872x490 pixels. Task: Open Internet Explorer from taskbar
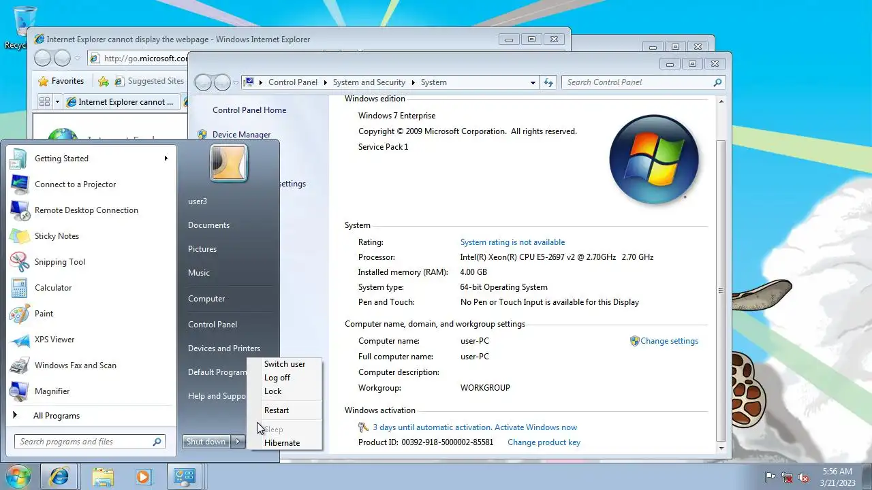click(x=59, y=476)
